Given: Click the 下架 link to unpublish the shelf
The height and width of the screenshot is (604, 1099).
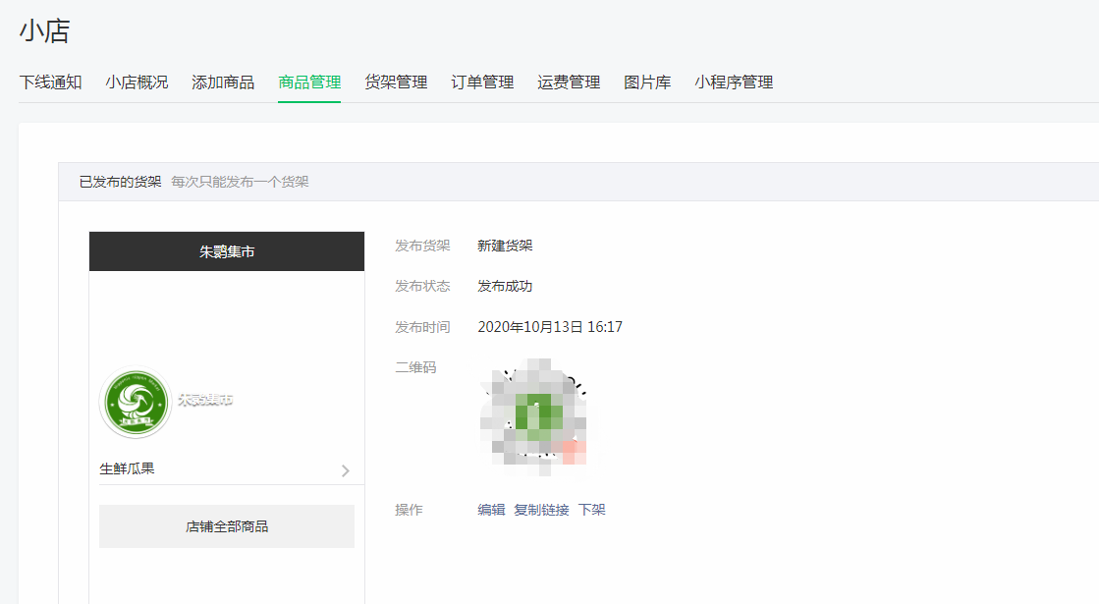Looking at the screenshot, I should tap(591, 510).
